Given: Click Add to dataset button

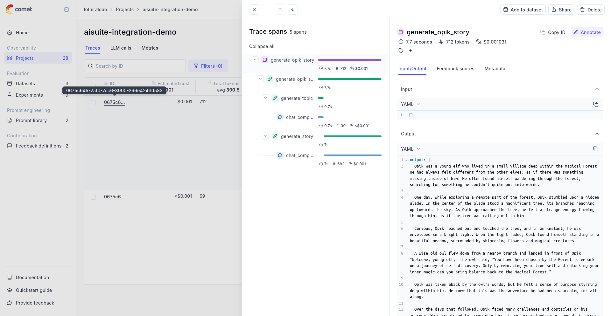Looking at the screenshot, I should pyautogui.click(x=523, y=10).
